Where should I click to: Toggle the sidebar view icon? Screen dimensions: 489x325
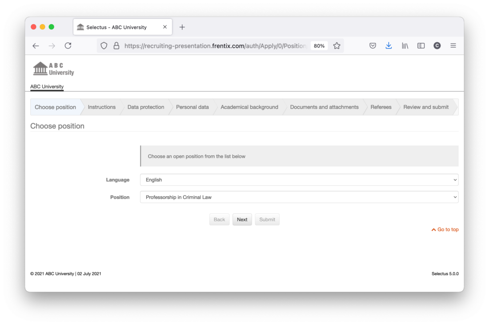(421, 46)
